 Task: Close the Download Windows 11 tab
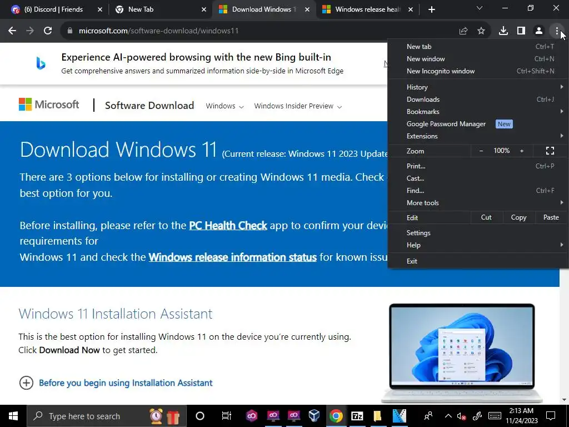coord(307,9)
